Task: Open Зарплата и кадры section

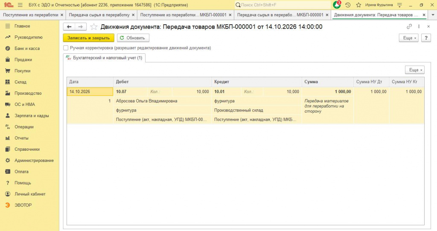Action: (x=32, y=115)
